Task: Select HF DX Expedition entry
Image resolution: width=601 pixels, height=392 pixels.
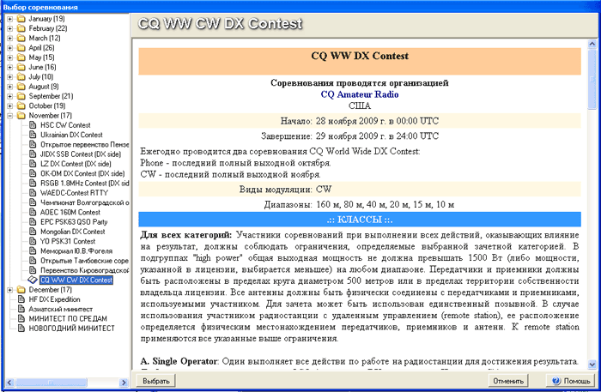Action: click(54, 299)
